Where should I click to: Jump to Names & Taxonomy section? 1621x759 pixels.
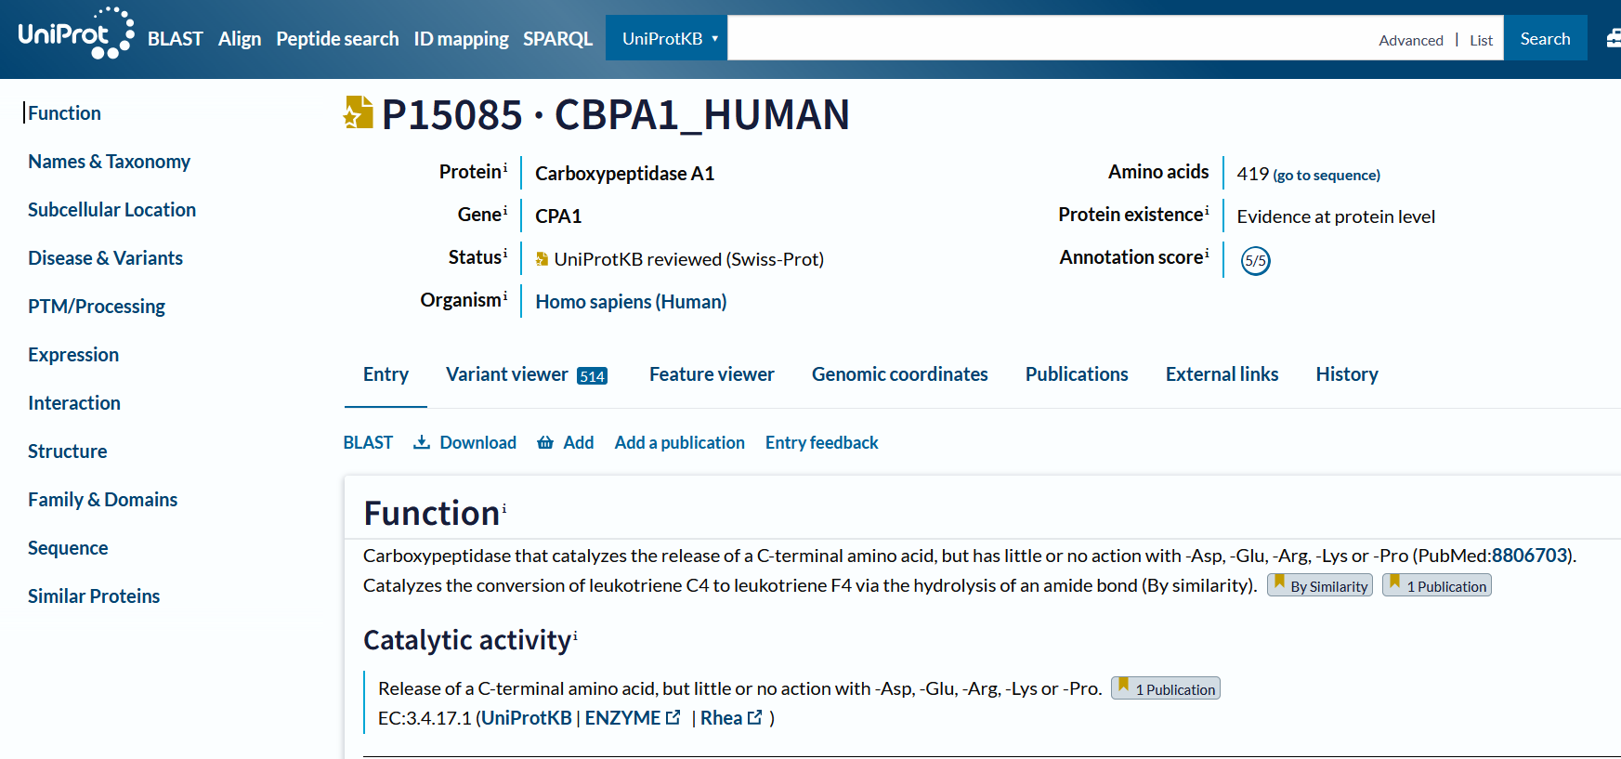(109, 162)
